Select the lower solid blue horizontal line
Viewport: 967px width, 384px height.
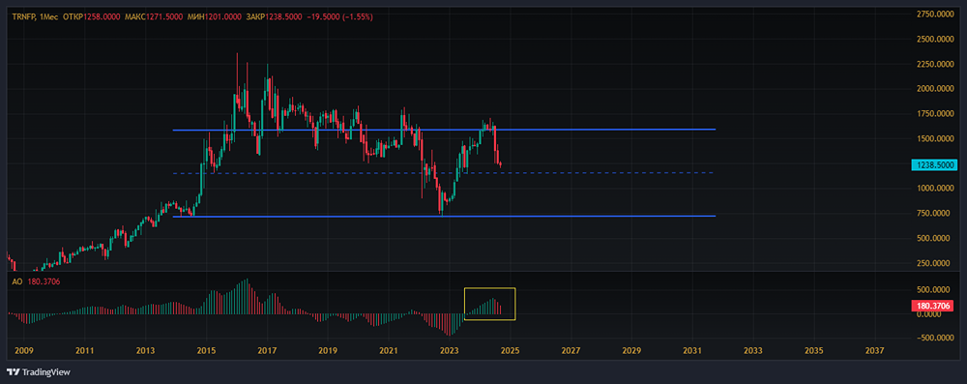click(444, 216)
